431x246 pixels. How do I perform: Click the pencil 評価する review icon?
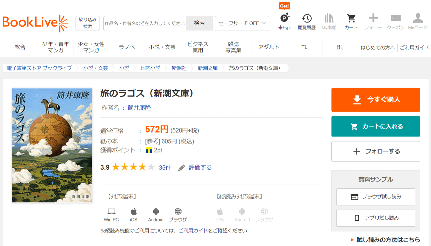(182, 168)
